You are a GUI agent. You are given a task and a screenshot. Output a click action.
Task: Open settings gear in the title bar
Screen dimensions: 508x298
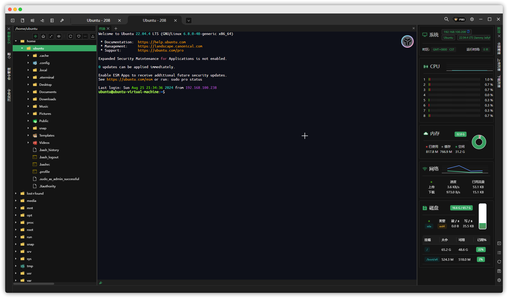tap(472, 19)
